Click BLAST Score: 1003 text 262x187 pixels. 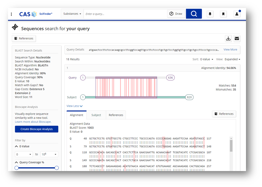pos(82,128)
